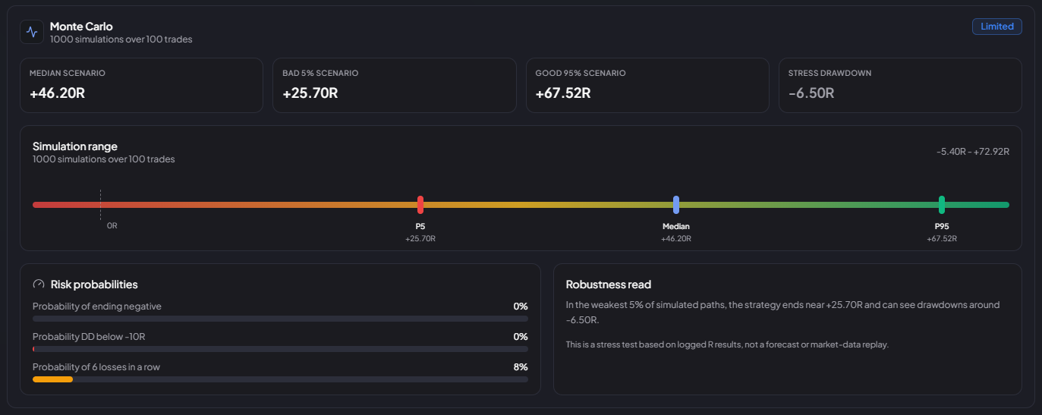
Task: Click the Robustness read heading
Action: coord(609,285)
